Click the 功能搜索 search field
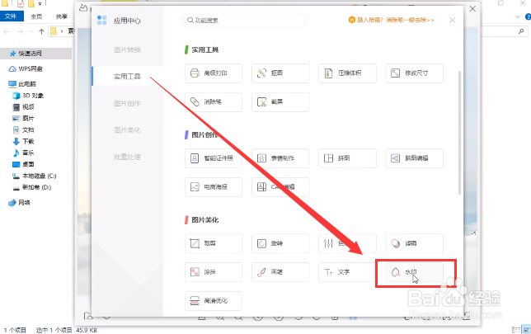The height and width of the screenshot is (334, 531). tap(244, 21)
